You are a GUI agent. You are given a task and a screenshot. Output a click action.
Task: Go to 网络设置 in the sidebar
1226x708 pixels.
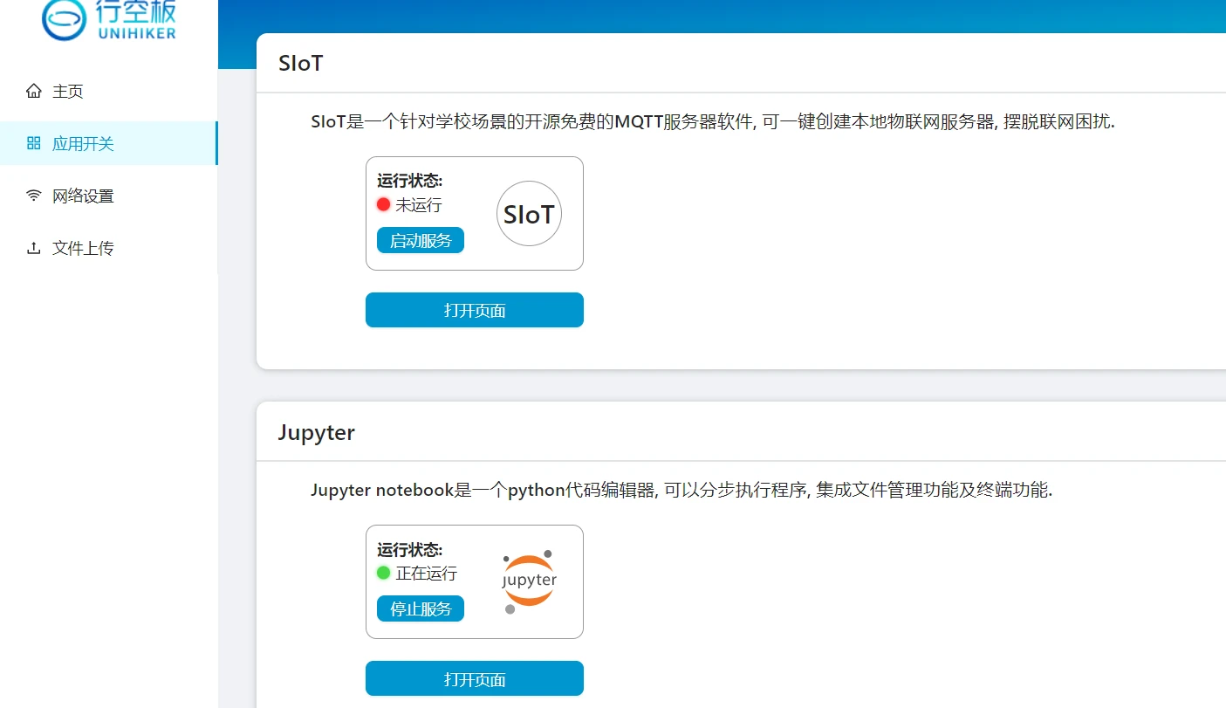point(108,196)
